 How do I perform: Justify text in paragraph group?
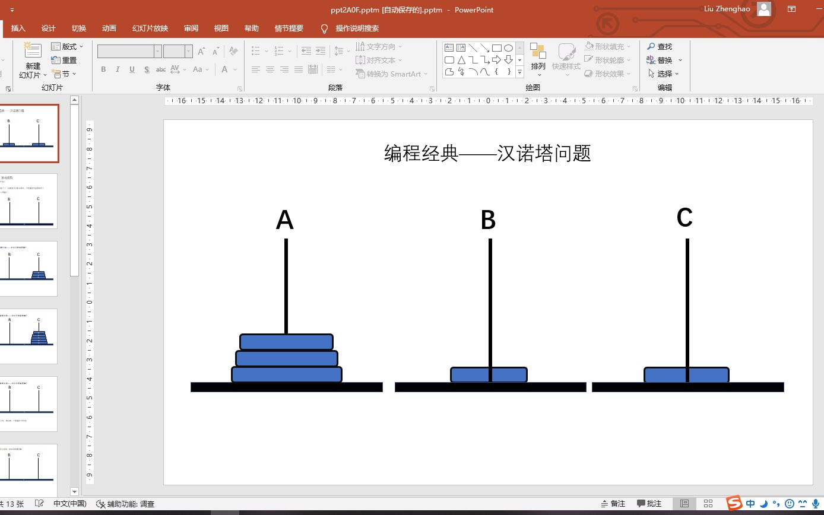coord(299,69)
